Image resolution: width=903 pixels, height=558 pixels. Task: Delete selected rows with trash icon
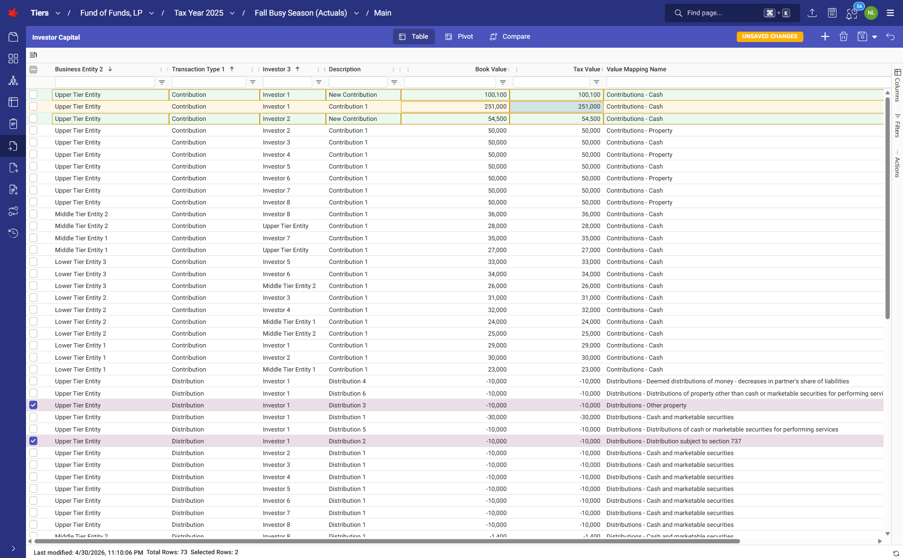click(x=843, y=37)
